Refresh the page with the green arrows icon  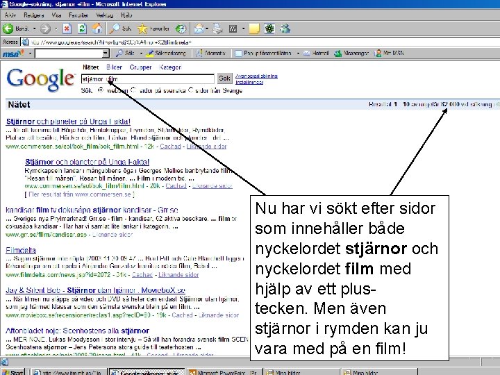(82, 28)
